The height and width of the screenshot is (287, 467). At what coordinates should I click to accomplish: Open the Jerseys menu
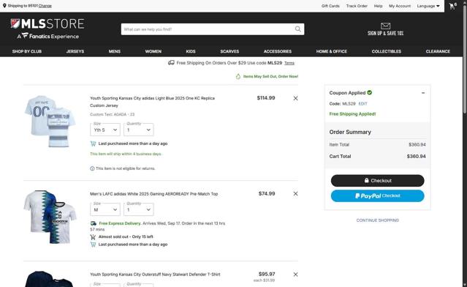(75, 51)
